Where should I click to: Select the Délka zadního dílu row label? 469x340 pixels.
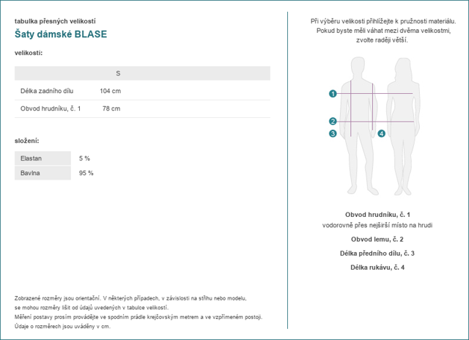(47, 91)
